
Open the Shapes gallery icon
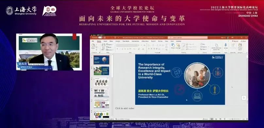[173, 46]
